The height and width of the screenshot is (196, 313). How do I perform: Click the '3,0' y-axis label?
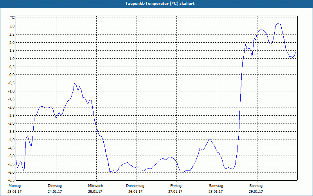12,26
